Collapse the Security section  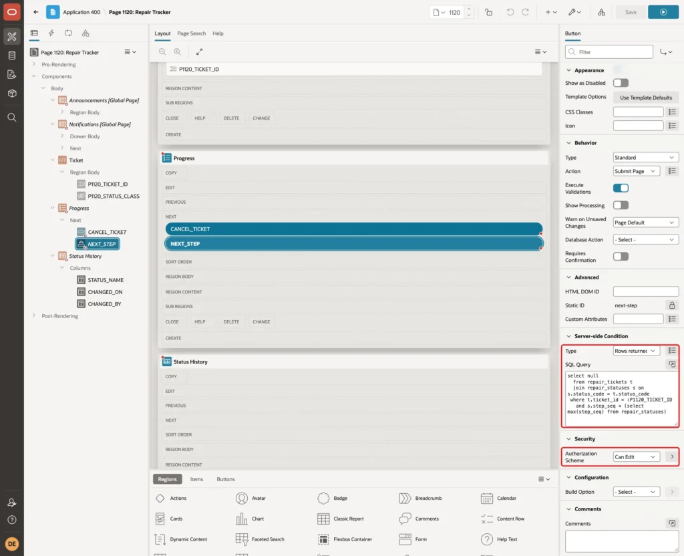click(x=568, y=439)
